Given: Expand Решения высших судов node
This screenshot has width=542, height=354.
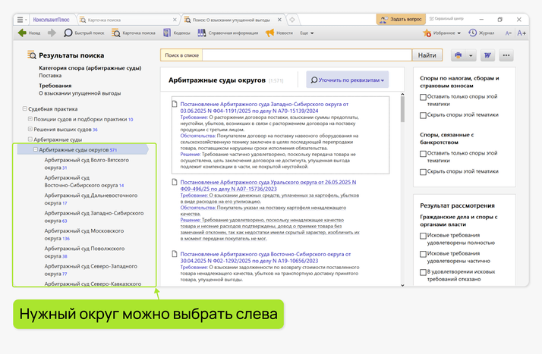Looking at the screenshot, I should (30, 130).
